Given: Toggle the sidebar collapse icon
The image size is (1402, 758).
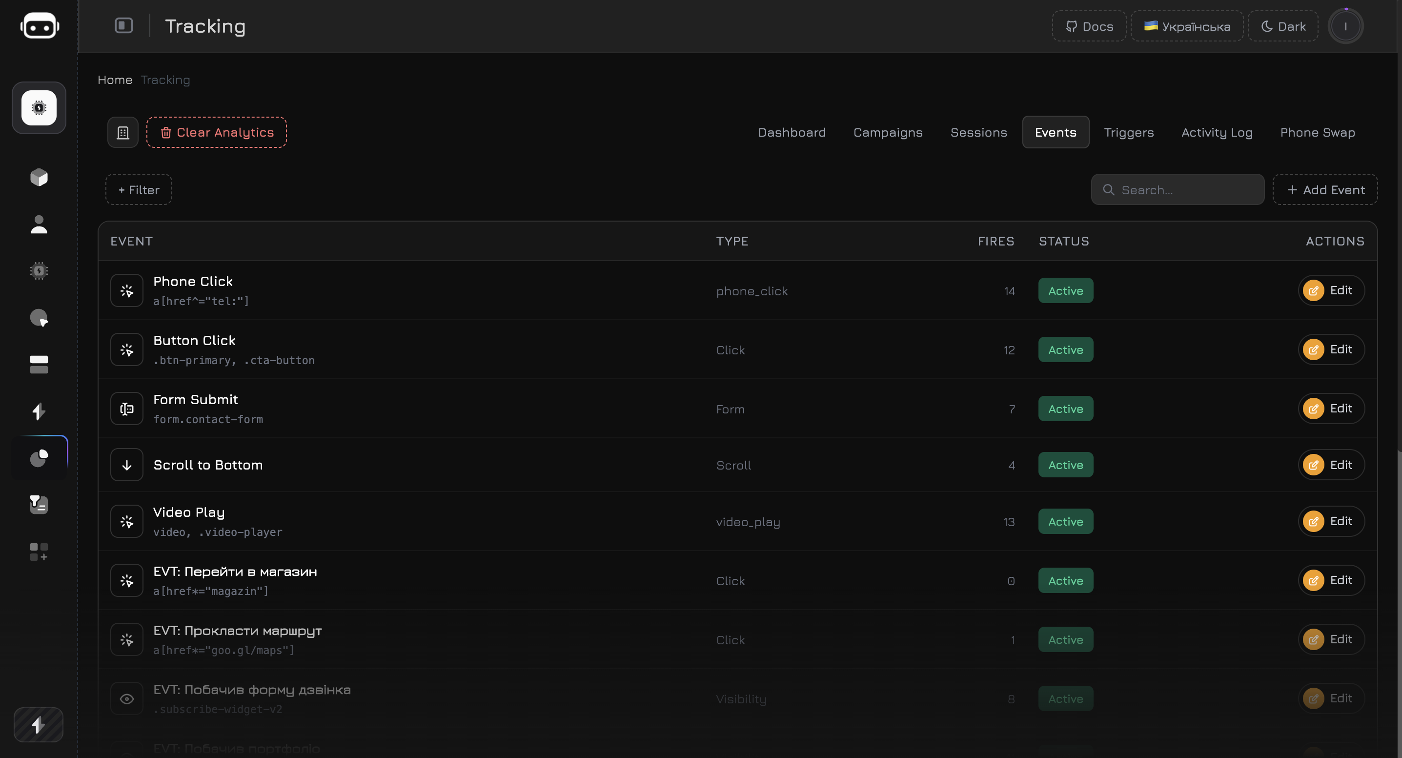Looking at the screenshot, I should [x=123, y=25].
